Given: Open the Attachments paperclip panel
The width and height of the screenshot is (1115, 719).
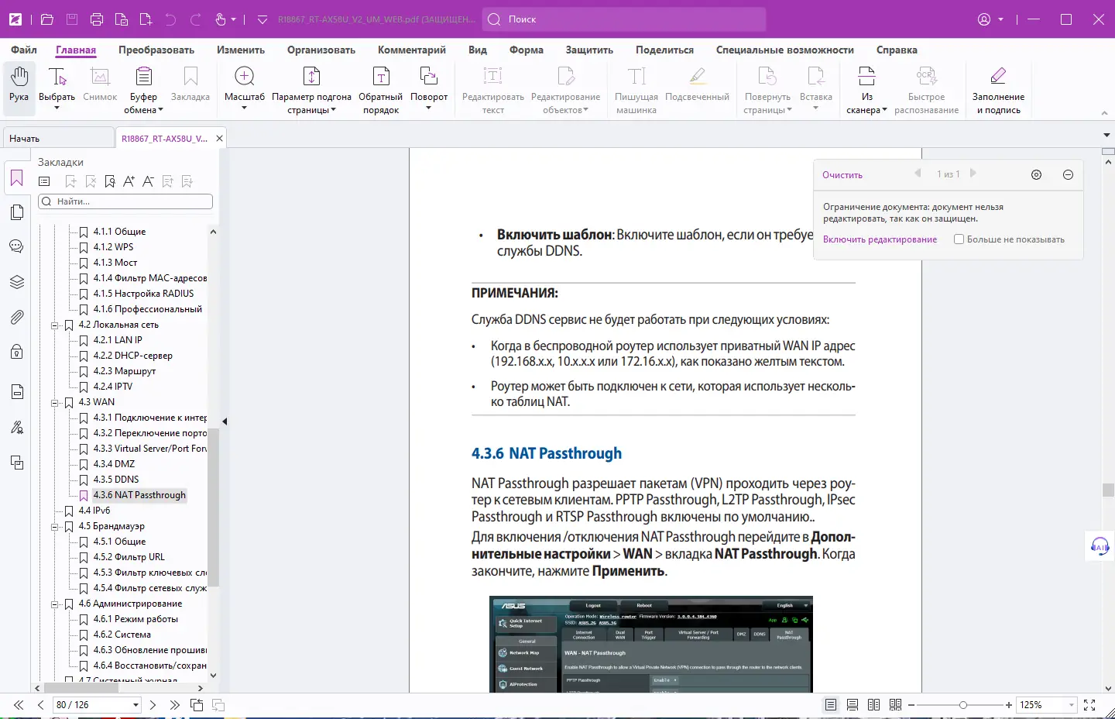Looking at the screenshot, I should [17, 317].
